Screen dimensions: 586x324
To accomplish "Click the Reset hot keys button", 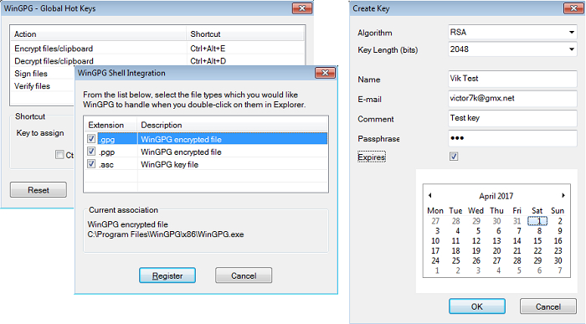I will 39,190.
